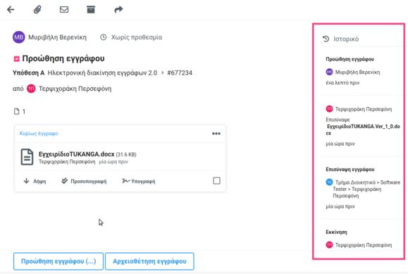
Task: Click ΕγχειρίδιοTUKANGA.Ver_1_0.docx in history
Action: click(x=363, y=130)
